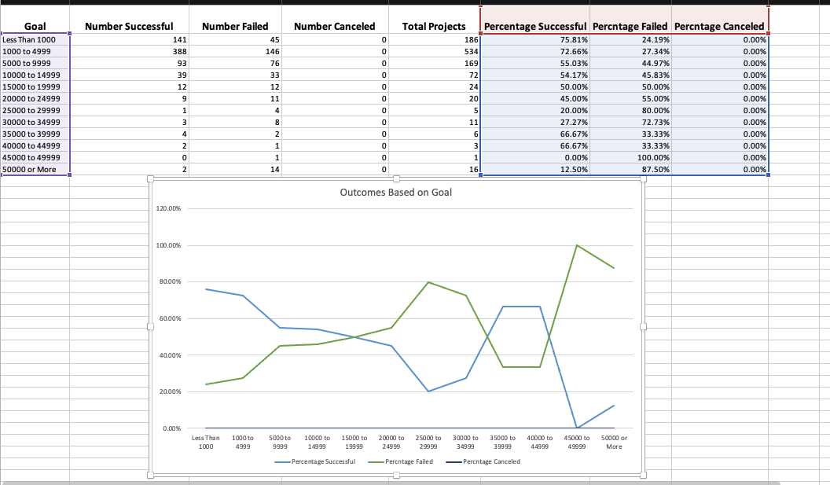Click the '40000 to 44999' goal cell
The image size is (830, 485).
35,145
